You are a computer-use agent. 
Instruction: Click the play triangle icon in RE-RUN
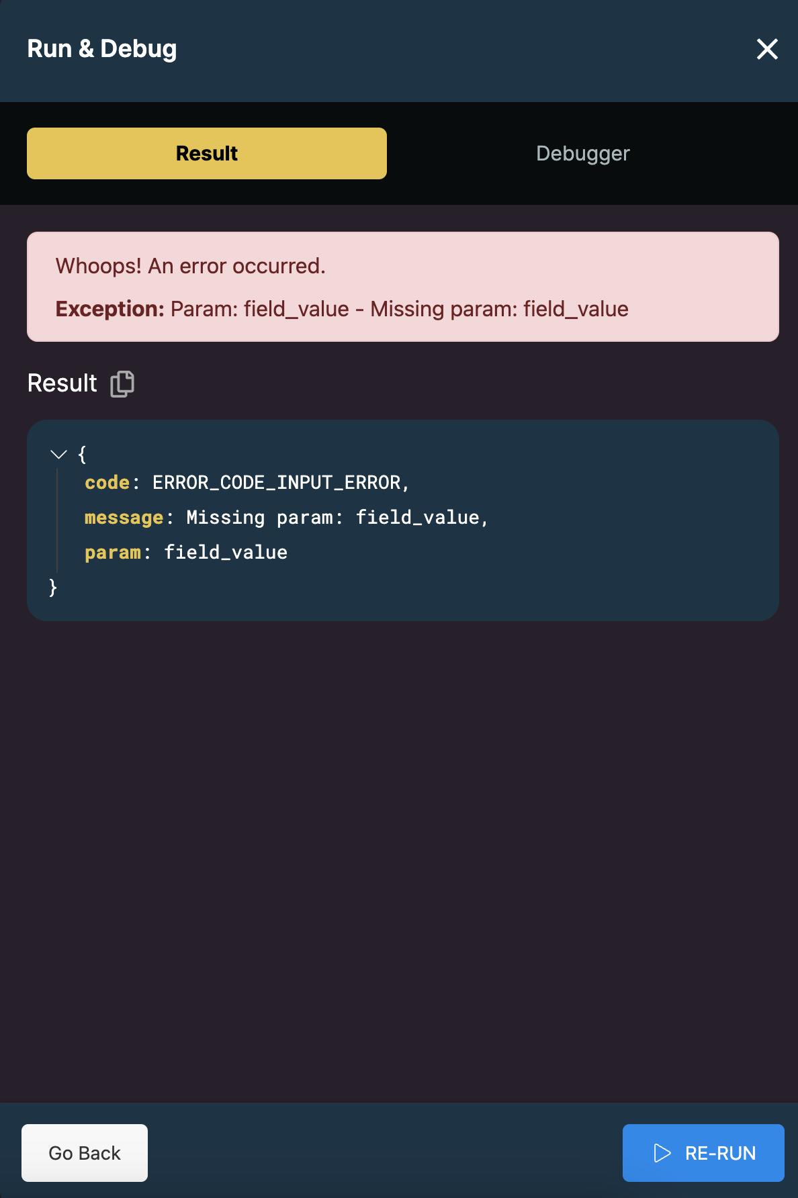pyautogui.click(x=662, y=1153)
